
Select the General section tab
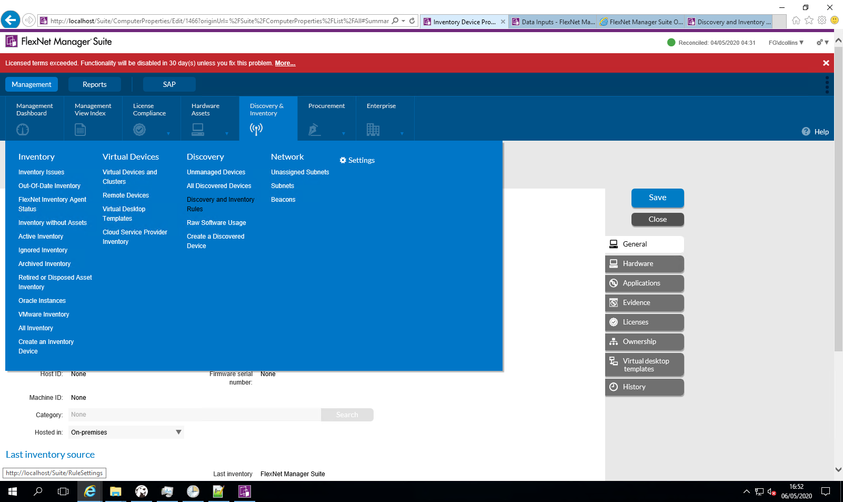(x=645, y=244)
